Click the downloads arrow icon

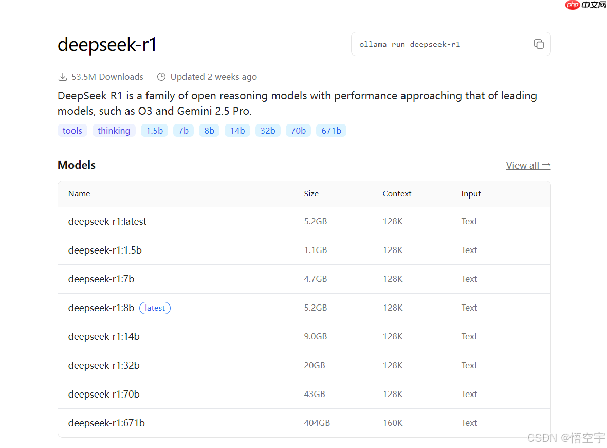(x=63, y=77)
